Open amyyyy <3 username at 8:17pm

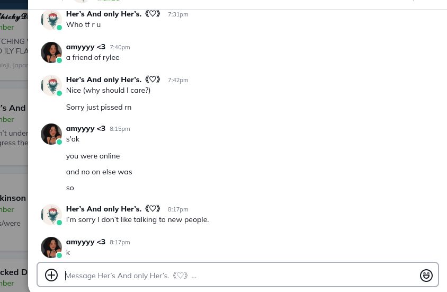[86, 242]
